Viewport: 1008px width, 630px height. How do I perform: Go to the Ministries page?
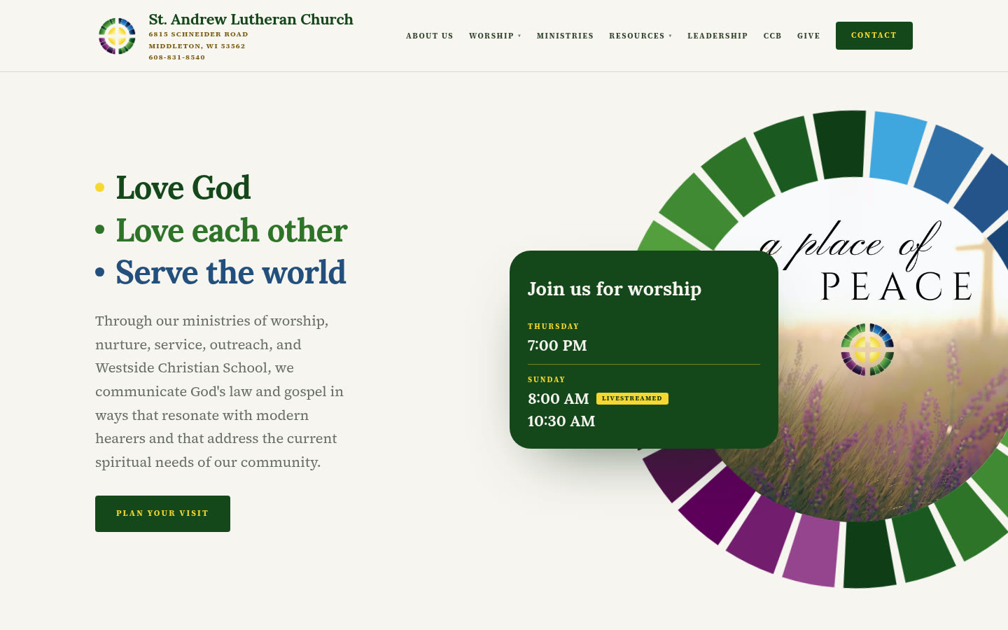(x=565, y=36)
